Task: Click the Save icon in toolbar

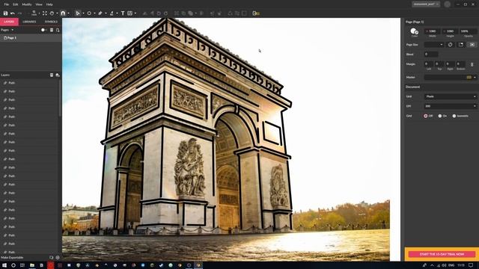Action: [x=5, y=13]
